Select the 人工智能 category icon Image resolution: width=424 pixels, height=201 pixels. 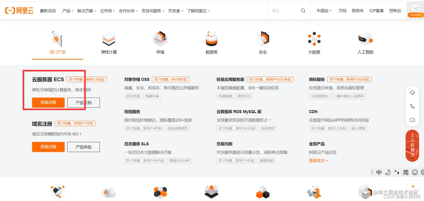tap(365, 40)
